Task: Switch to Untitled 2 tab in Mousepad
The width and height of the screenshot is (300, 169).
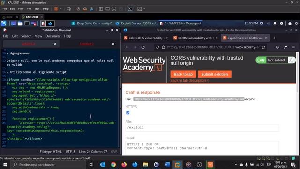Action: click(x=87, y=44)
